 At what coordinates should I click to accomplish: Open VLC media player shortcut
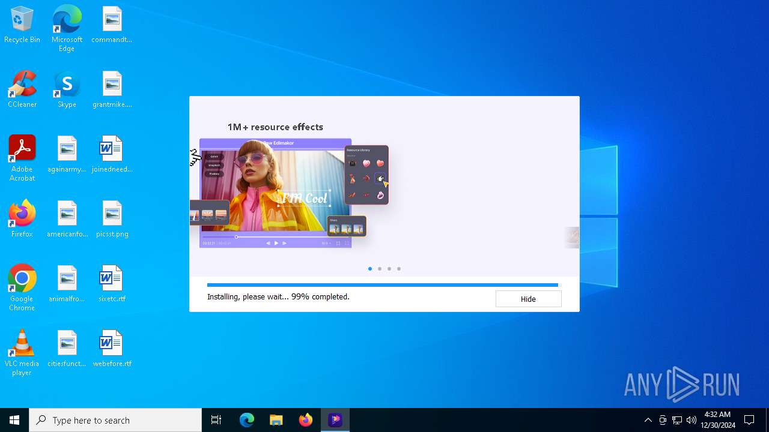coord(22,353)
